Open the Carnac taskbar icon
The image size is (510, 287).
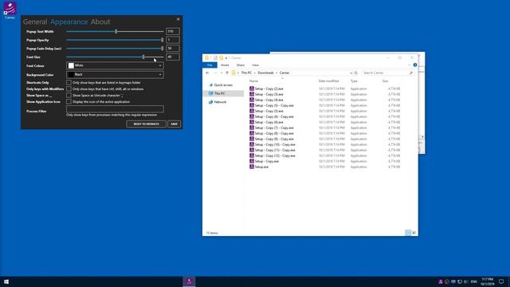pyautogui.click(x=189, y=281)
